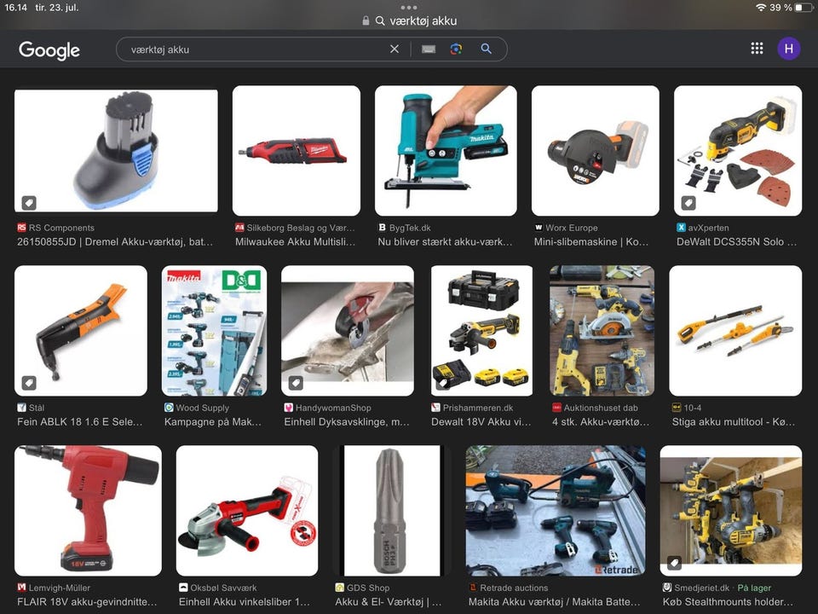Open the Google apps grid
The width and height of the screenshot is (818, 614).
coord(757,49)
